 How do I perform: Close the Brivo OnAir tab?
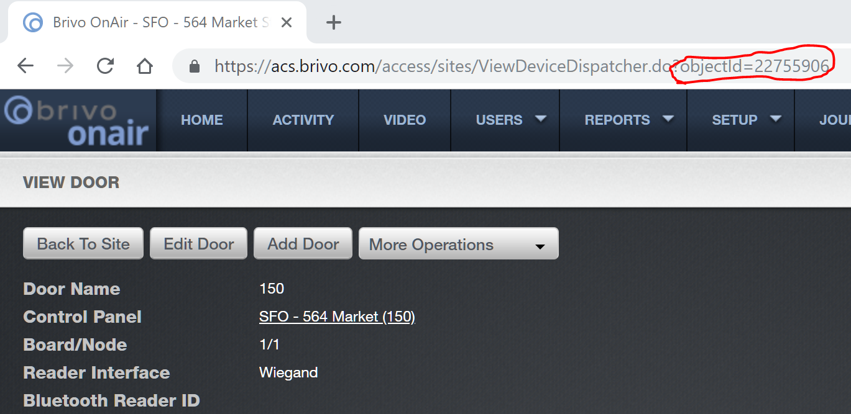[x=287, y=23]
